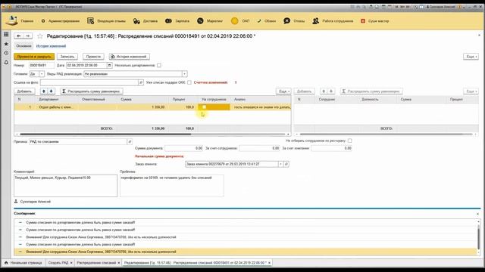
Task: Select the highlighted last Внимание message row
Action: click(246, 252)
